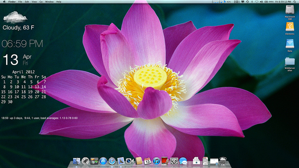Open Finder from the Dock

point(77,161)
